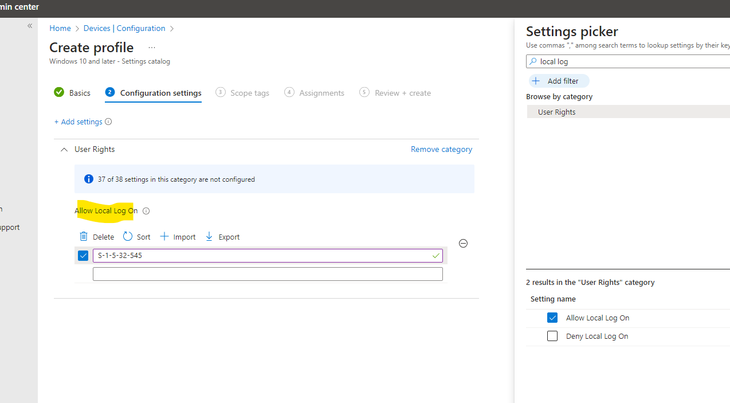
Task: Click the S-1-5-32-545 input field
Action: click(268, 256)
